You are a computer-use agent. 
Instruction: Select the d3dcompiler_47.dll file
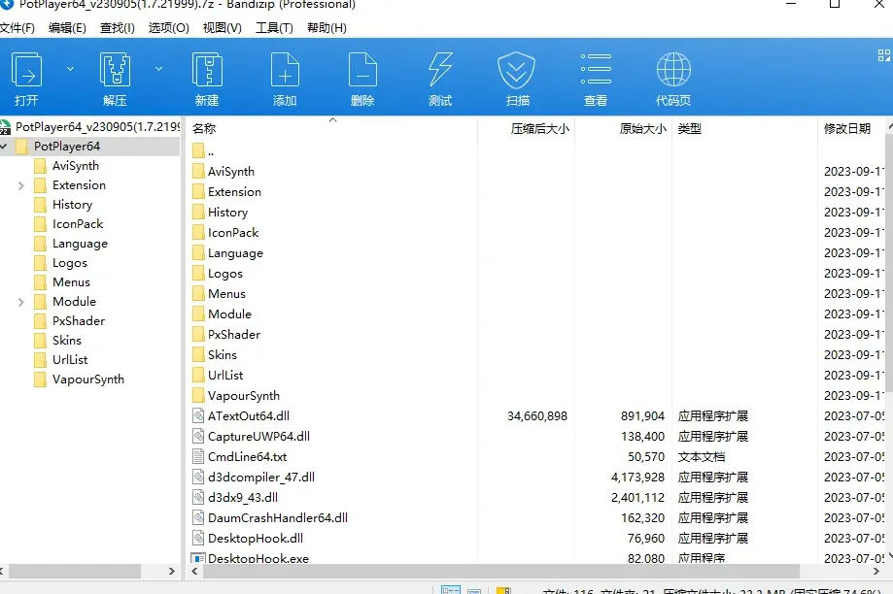[260, 477]
